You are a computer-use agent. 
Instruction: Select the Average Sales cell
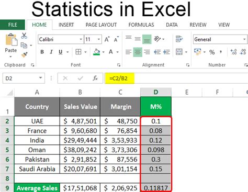click(x=37, y=188)
